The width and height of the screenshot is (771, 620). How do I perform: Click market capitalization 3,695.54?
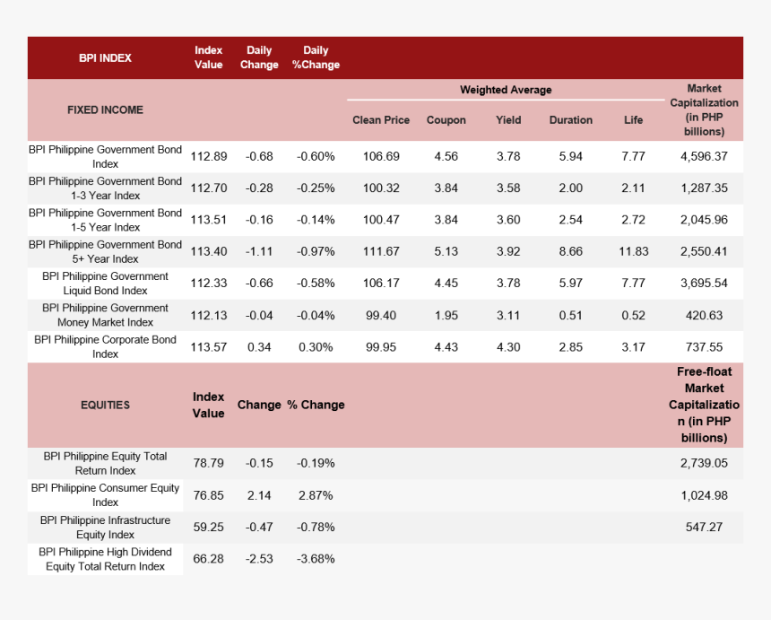tap(704, 283)
